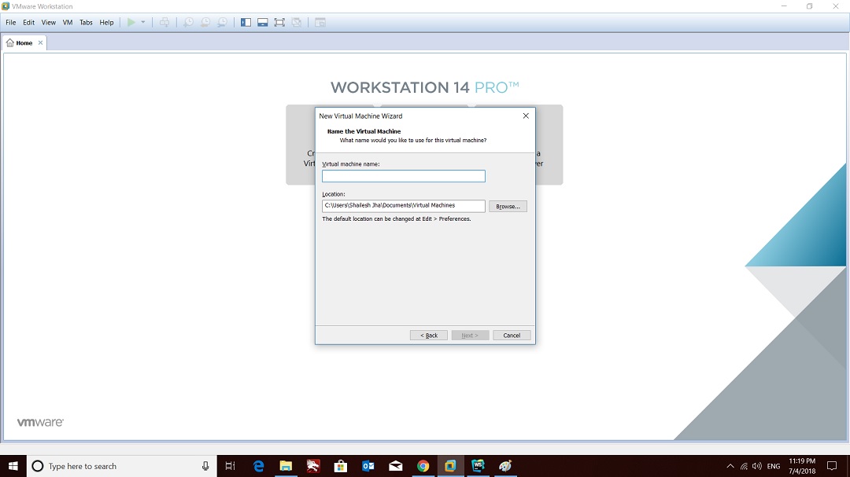Open File Explorer from taskbar
Viewport: 850px width, 477px height.
click(x=286, y=466)
